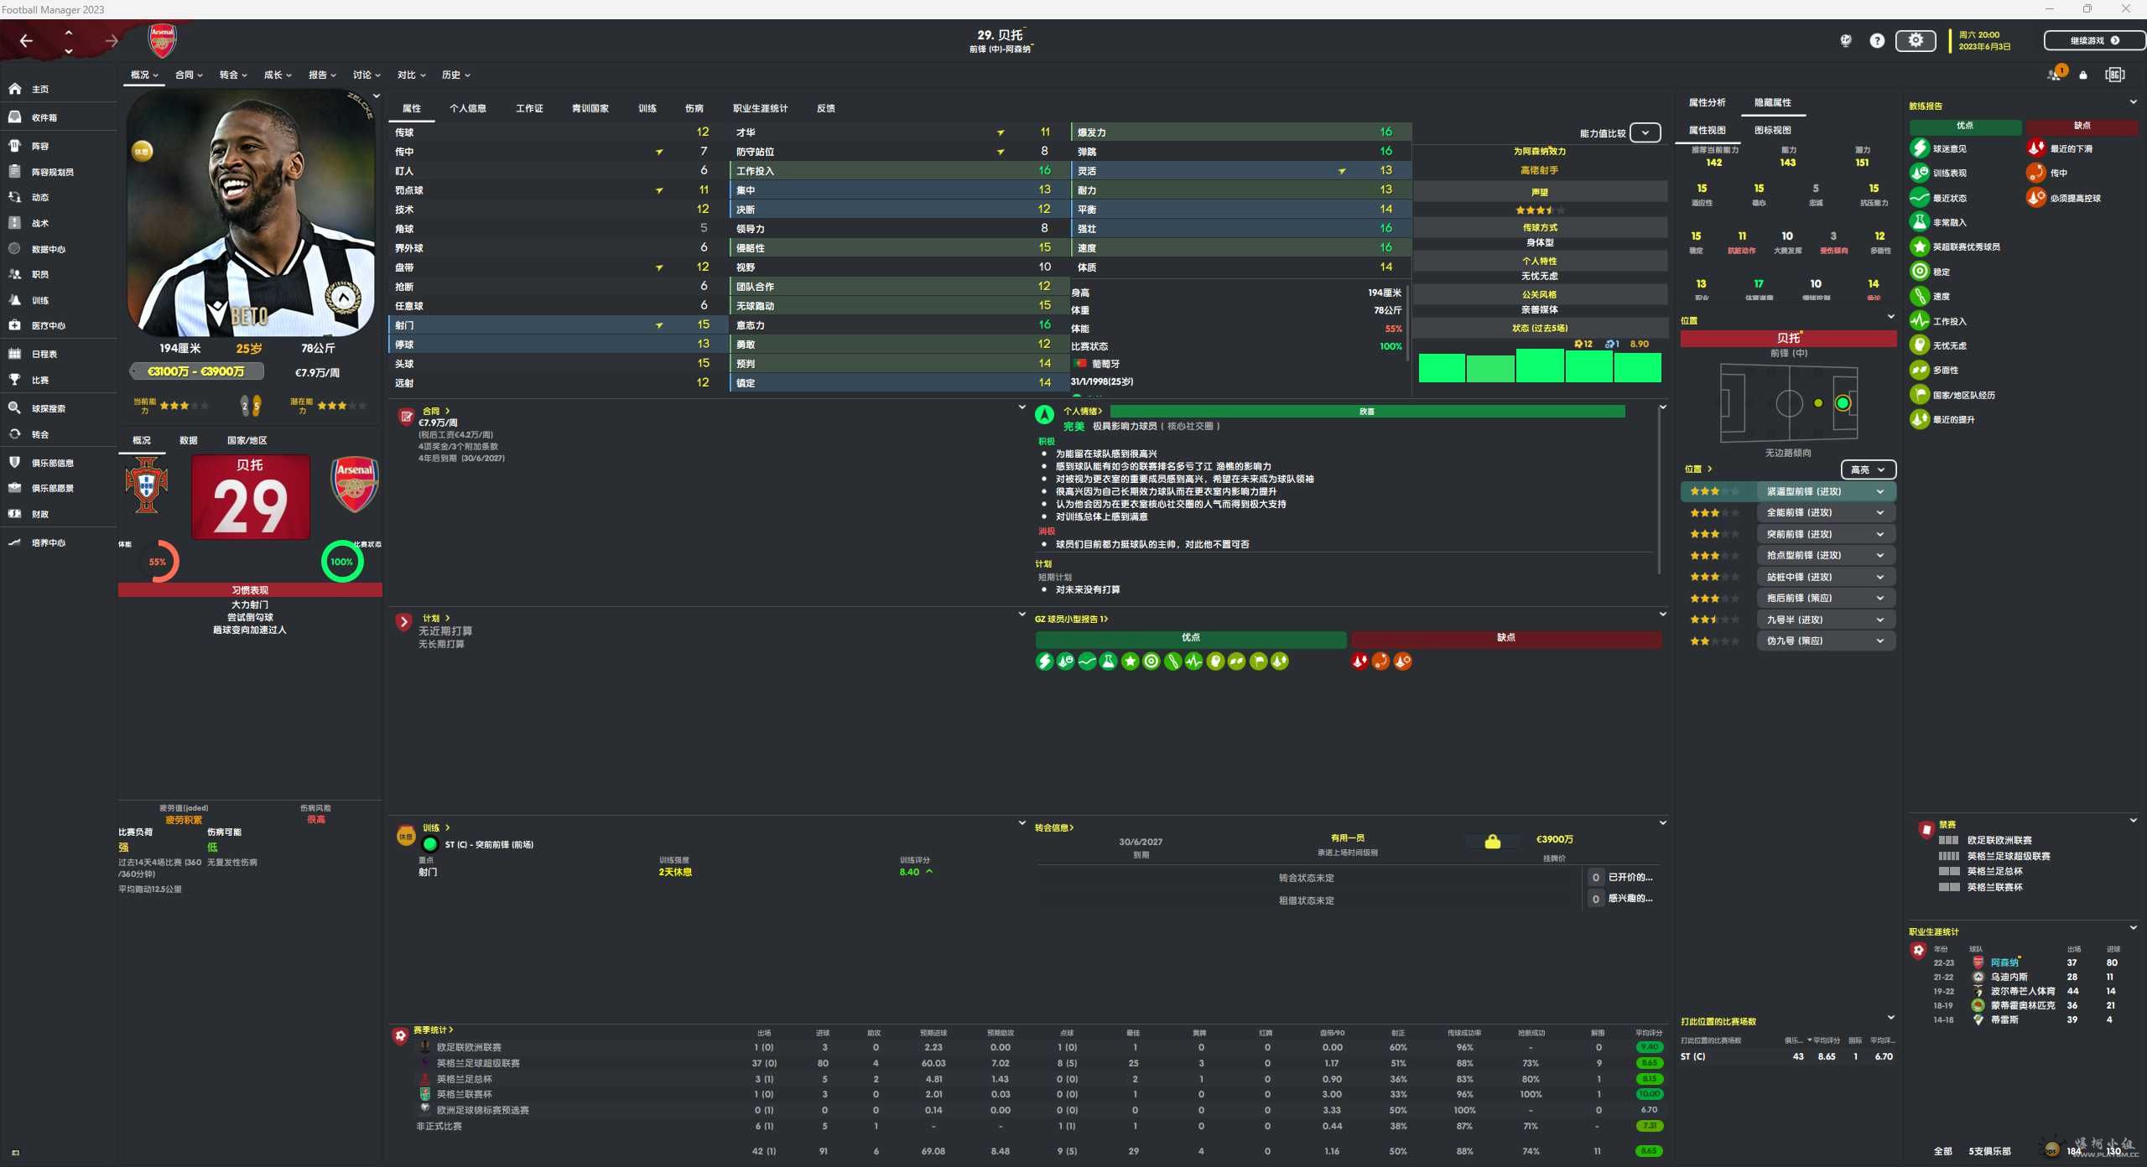This screenshot has width=2147, height=1167.
Task: Switch to the 职业生涯统计 tab
Action: click(x=760, y=108)
